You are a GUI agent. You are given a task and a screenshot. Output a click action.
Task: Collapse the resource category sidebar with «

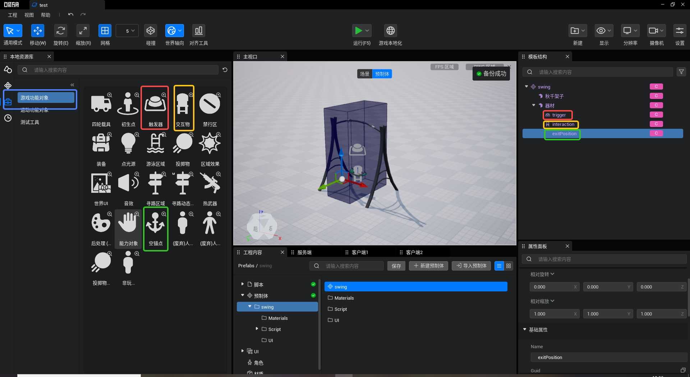click(72, 85)
